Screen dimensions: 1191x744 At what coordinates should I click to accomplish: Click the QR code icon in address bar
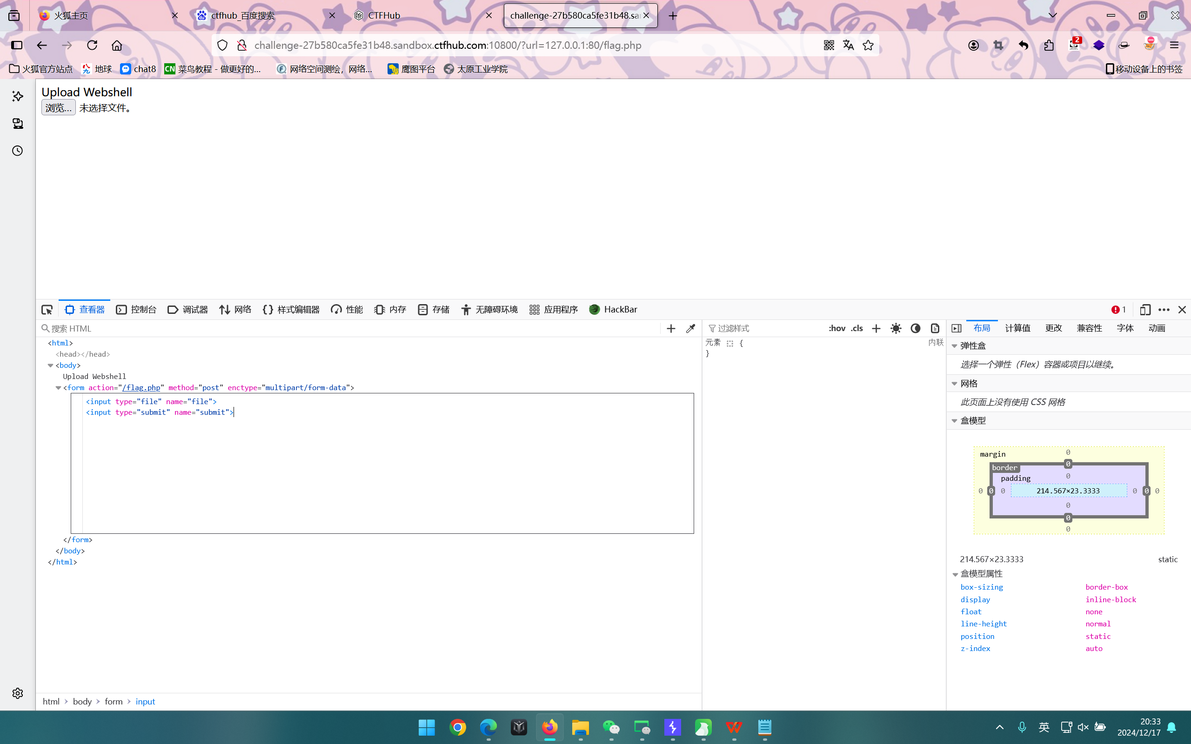[x=829, y=45]
